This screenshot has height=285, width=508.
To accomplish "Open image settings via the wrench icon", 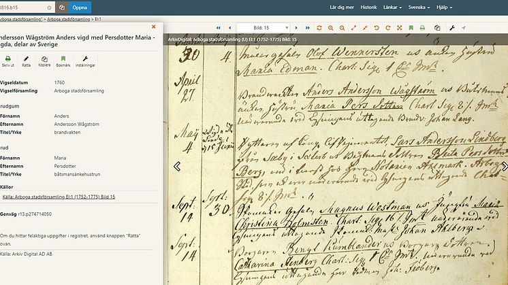I will tap(452, 28).
